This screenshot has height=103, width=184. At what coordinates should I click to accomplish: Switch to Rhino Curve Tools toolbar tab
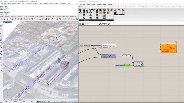click(56, 17)
